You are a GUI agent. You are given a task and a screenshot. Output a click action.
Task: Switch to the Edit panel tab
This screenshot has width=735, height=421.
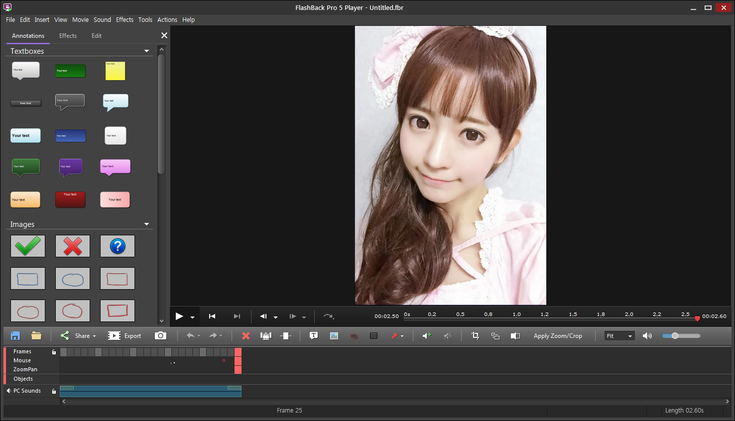pos(97,36)
